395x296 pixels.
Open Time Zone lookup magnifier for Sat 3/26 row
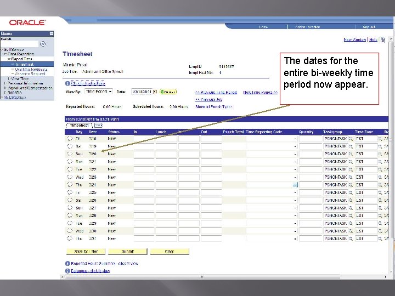click(380, 201)
